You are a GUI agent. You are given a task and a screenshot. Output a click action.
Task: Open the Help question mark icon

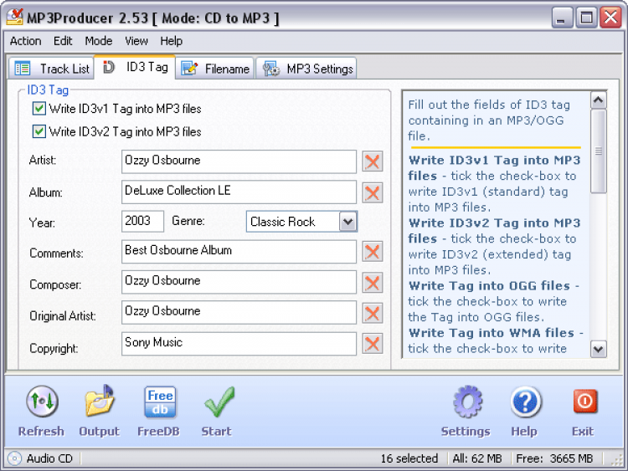(x=525, y=402)
